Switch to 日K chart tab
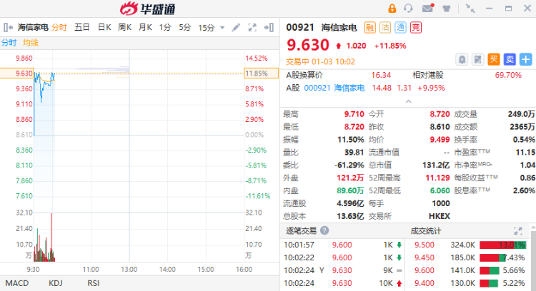This screenshot has width=536, height=291. pyautogui.click(x=104, y=27)
